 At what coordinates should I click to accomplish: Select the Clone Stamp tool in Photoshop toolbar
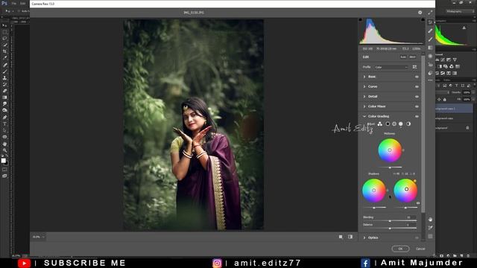coord(4,78)
